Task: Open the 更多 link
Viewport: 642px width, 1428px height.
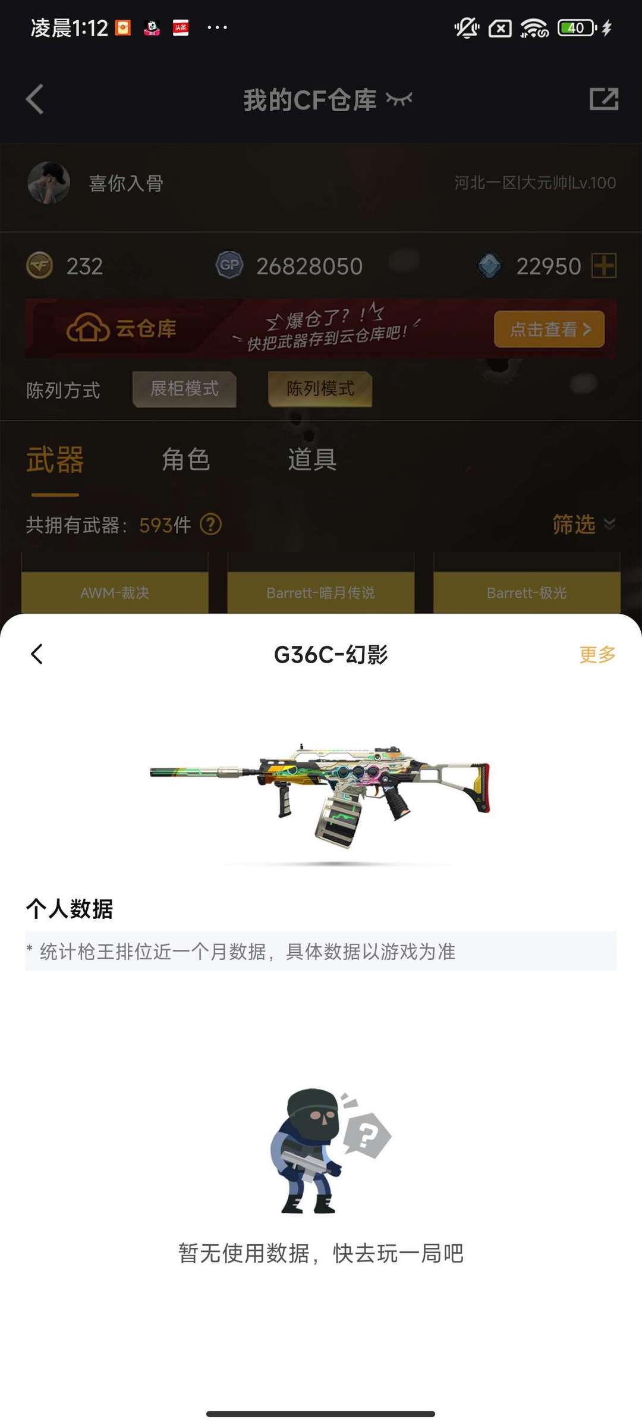Action: [597, 654]
